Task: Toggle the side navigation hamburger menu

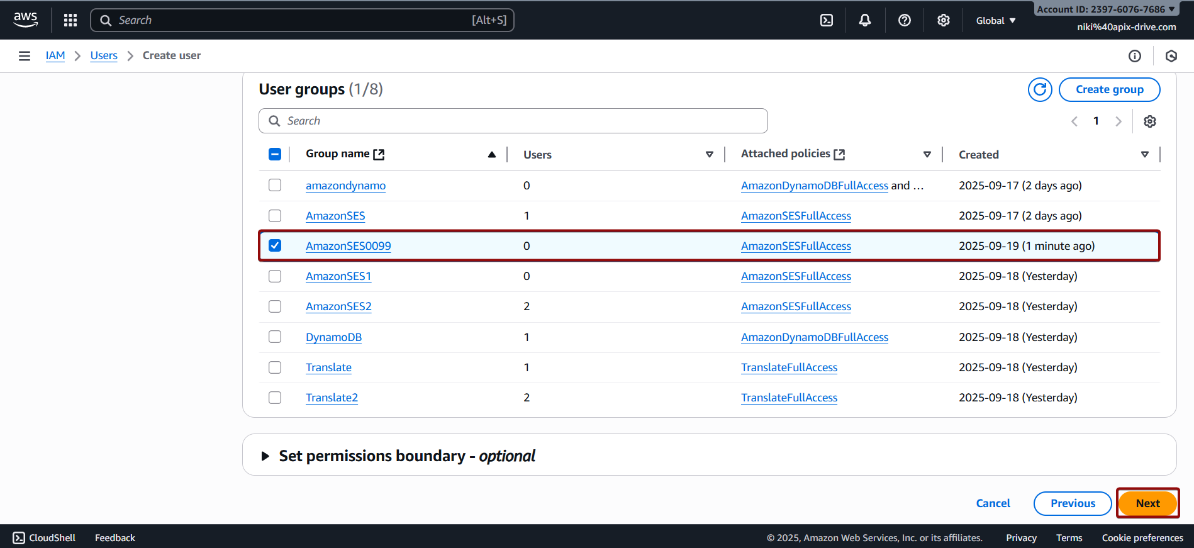Action: (25, 56)
